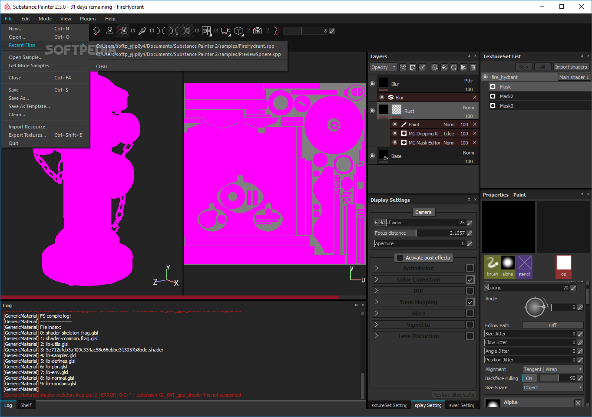Click the pencil icon beside Field of view

tap(470, 223)
